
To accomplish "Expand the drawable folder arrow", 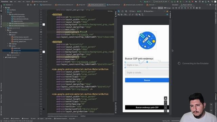I will click(x=8, y=33).
